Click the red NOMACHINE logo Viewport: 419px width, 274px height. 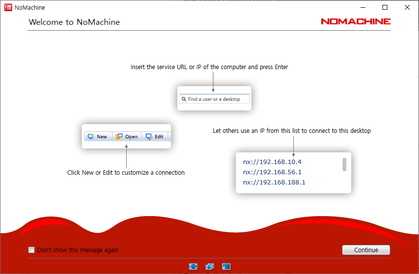pos(356,21)
